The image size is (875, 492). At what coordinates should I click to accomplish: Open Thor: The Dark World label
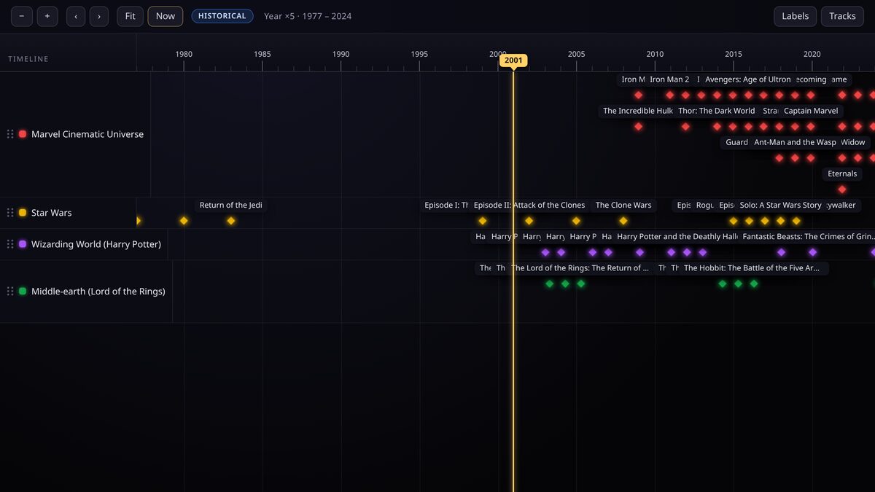717,111
